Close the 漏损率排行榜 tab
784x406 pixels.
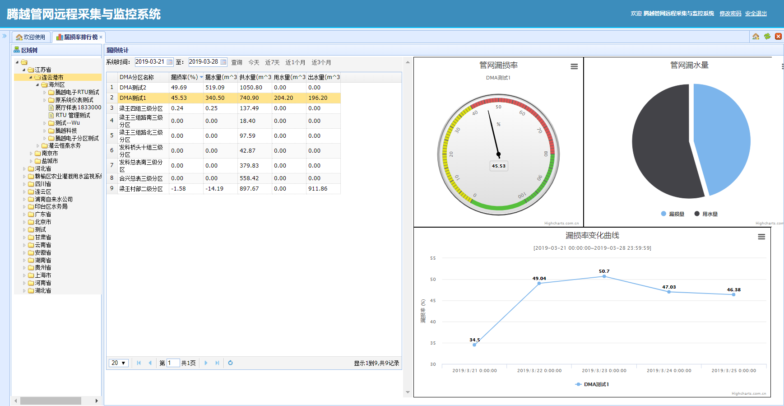(101, 37)
